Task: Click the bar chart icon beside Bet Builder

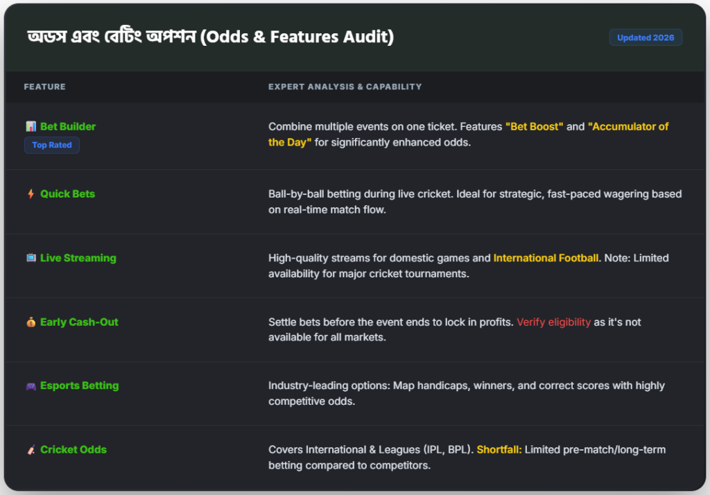Action: click(x=31, y=127)
